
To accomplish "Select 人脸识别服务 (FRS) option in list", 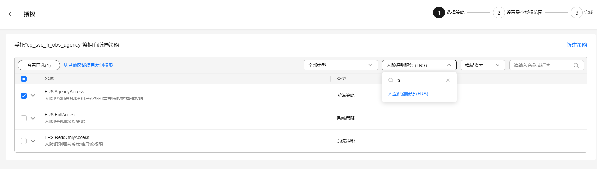I will pos(408,94).
